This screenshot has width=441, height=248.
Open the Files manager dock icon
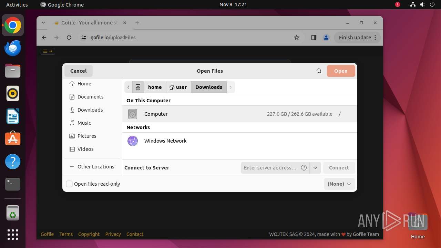click(13, 71)
